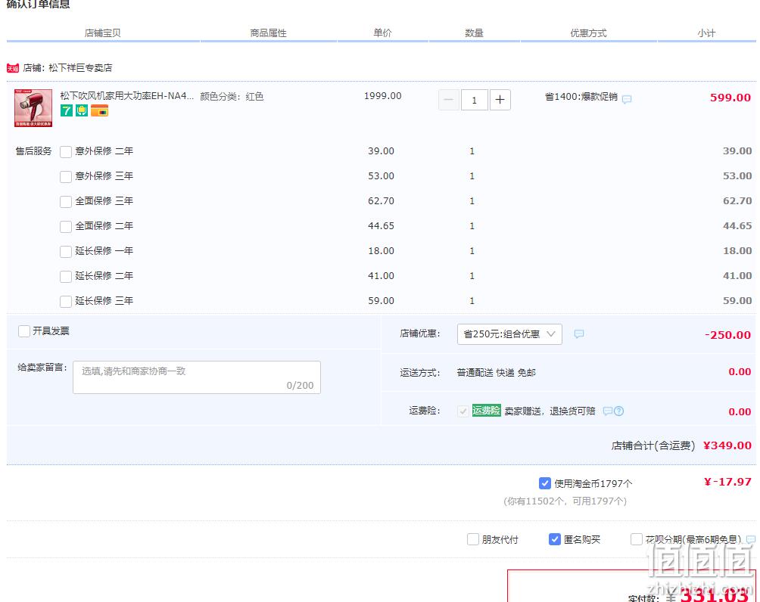Click comment icon beside the 店铺优惠 dropdown

coord(579,334)
